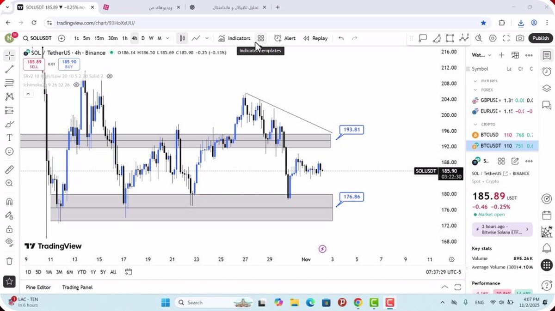Open watchlist advanced view icon
The image size is (555, 311).
pyautogui.click(x=515, y=55)
